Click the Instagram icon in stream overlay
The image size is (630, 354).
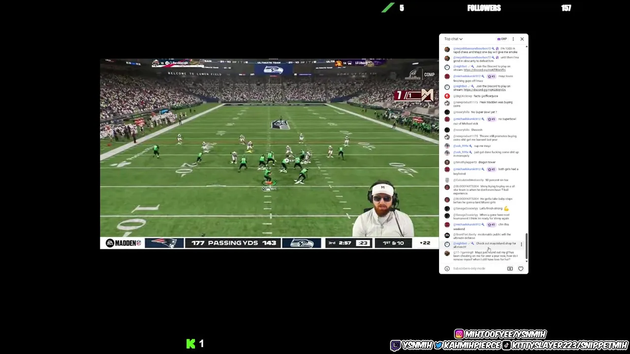(x=459, y=334)
